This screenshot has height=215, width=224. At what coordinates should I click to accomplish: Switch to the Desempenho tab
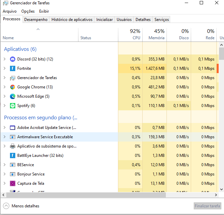(x=36, y=20)
